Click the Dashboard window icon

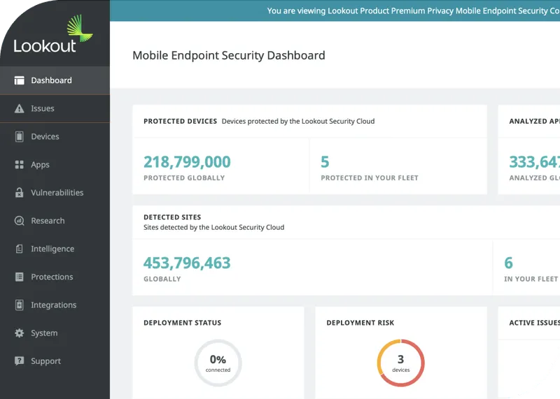click(x=20, y=80)
